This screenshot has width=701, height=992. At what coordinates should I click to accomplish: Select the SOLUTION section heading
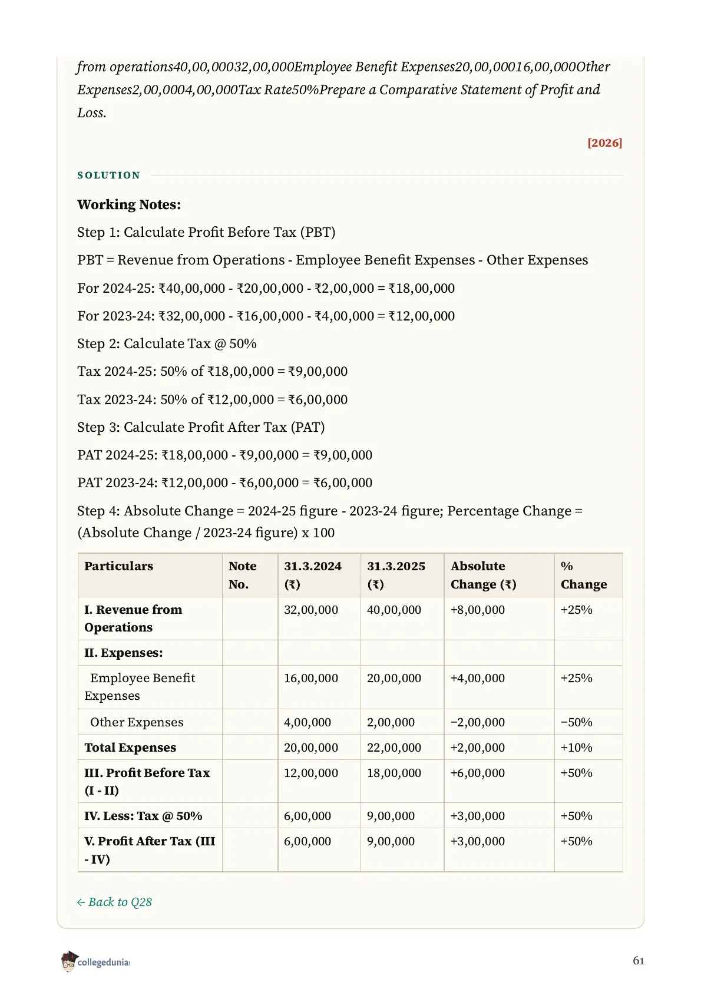point(108,176)
